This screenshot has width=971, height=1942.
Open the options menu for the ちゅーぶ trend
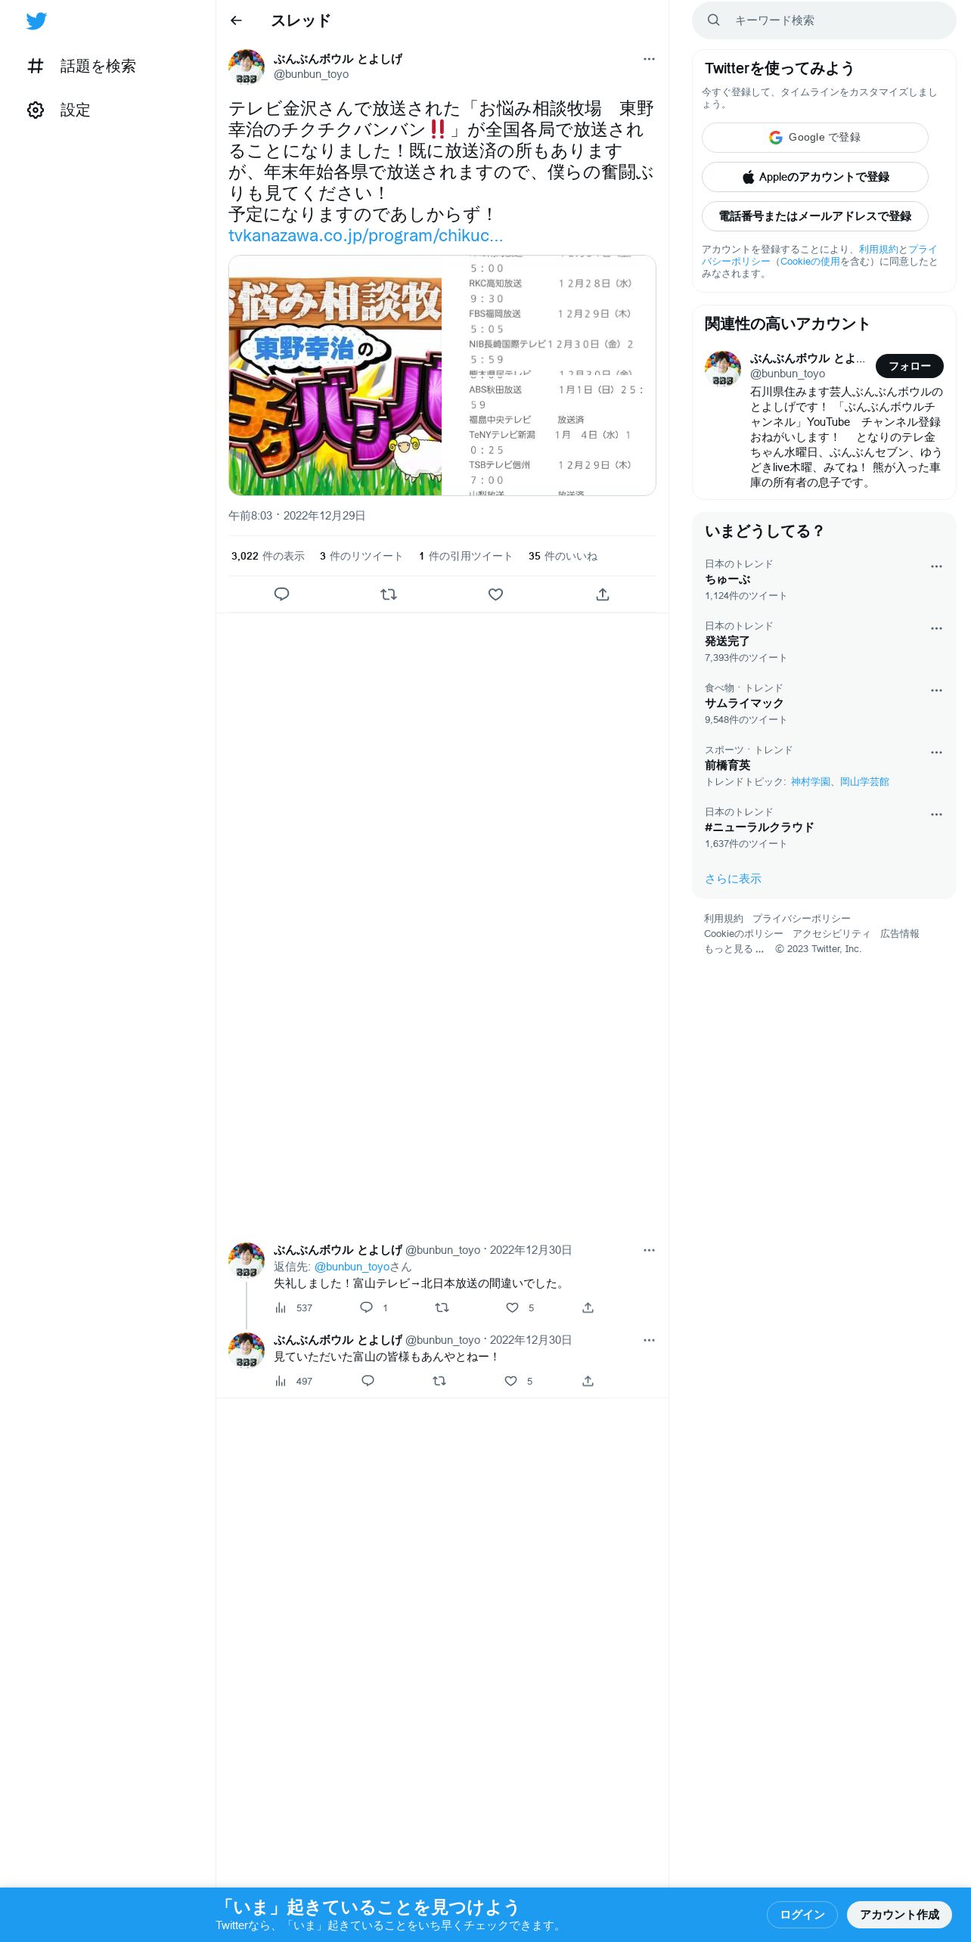pos(936,566)
